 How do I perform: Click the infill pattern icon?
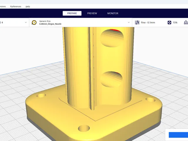[x=169, y=23]
